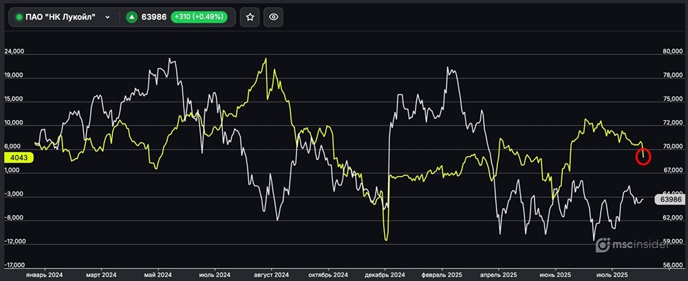The image size is (688, 281).
Task: Click the red circle marker on chart
Action: [x=645, y=157]
